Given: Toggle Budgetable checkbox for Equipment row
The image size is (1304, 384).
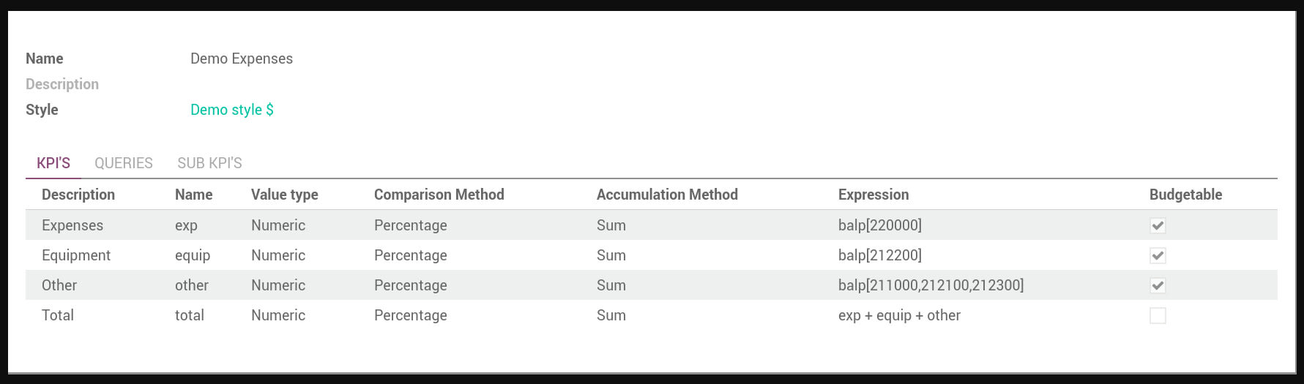Looking at the screenshot, I should click(1157, 255).
